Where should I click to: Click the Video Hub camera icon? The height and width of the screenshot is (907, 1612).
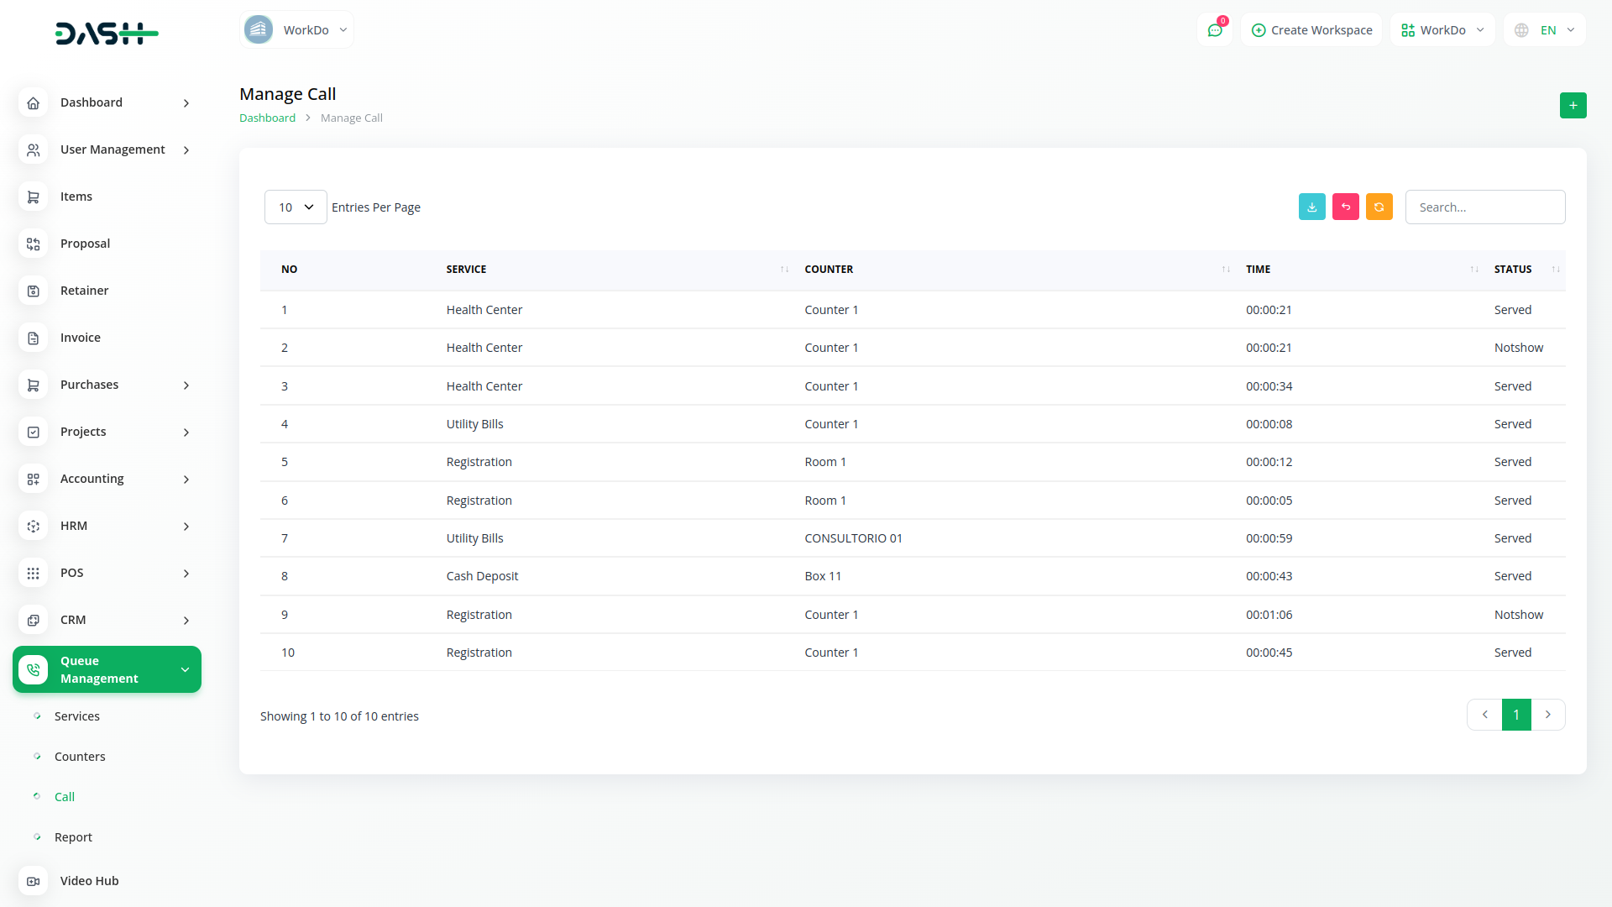[x=34, y=881]
